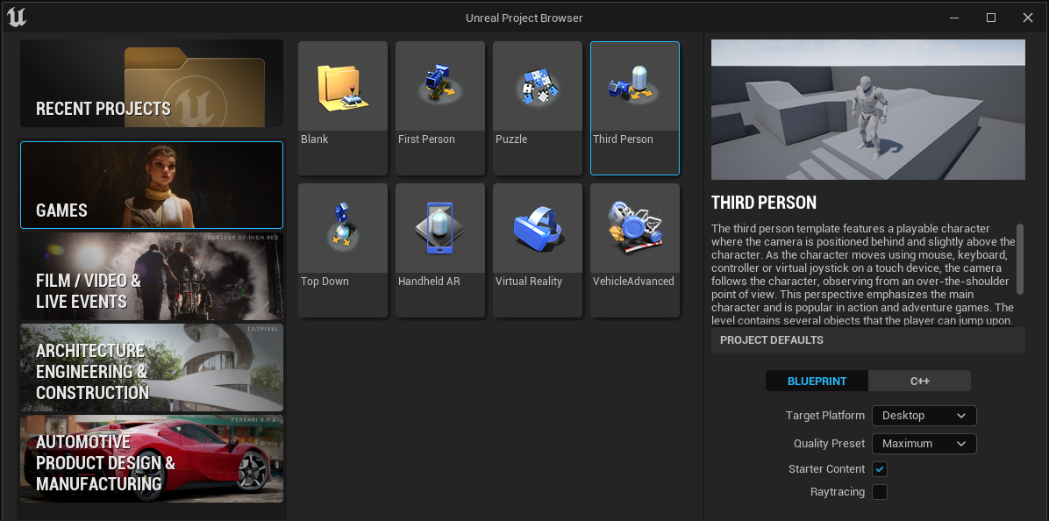
Task: Click the Third Person preview image
Action: click(867, 110)
